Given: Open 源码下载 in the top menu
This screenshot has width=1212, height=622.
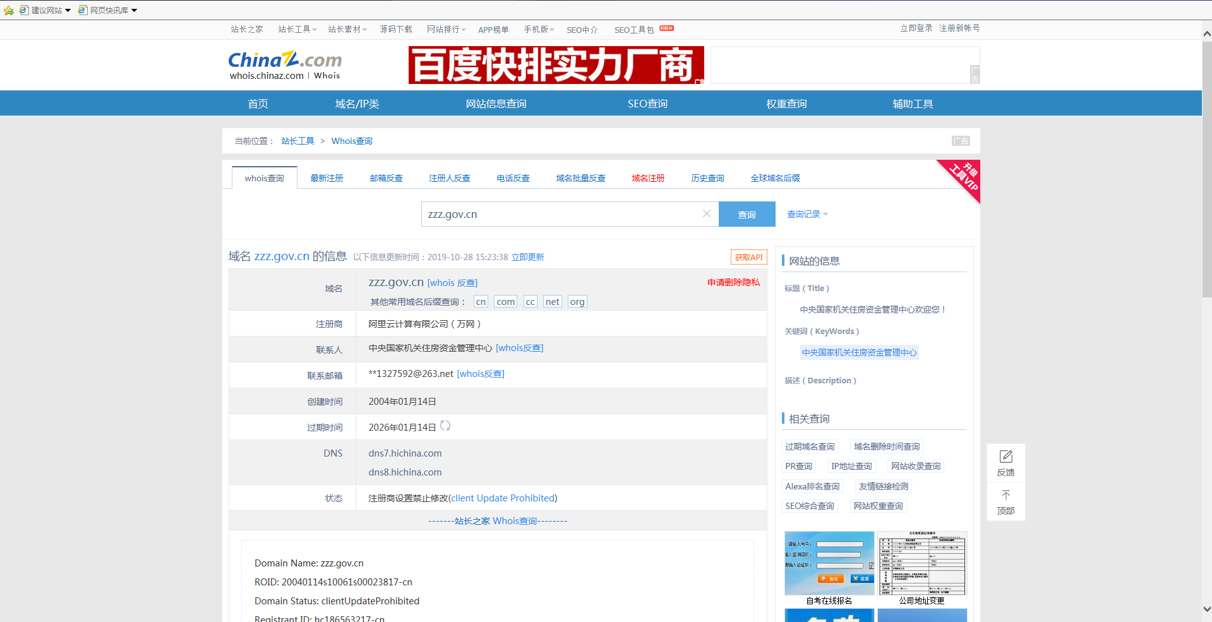Looking at the screenshot, I should (396, 29).
